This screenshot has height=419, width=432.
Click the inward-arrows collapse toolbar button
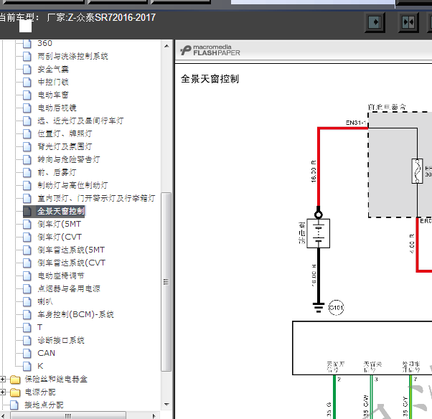click(408, 22)
